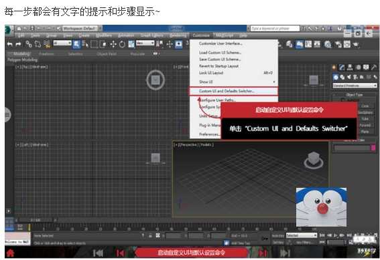
Task: Click the magenta object color swatch
Action: pyautogui.click(x=373, y=148)
